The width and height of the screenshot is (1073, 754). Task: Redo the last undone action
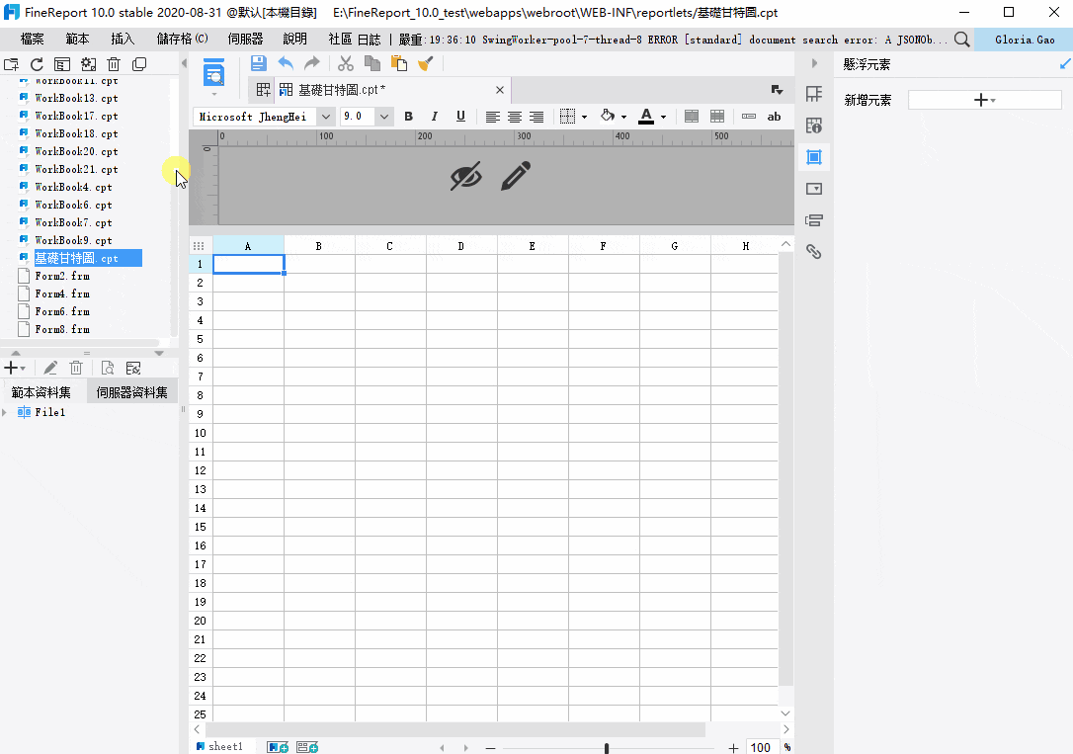tap(312, 63)
